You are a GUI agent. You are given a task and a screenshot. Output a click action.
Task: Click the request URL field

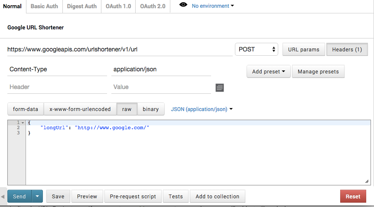[120, 50]
